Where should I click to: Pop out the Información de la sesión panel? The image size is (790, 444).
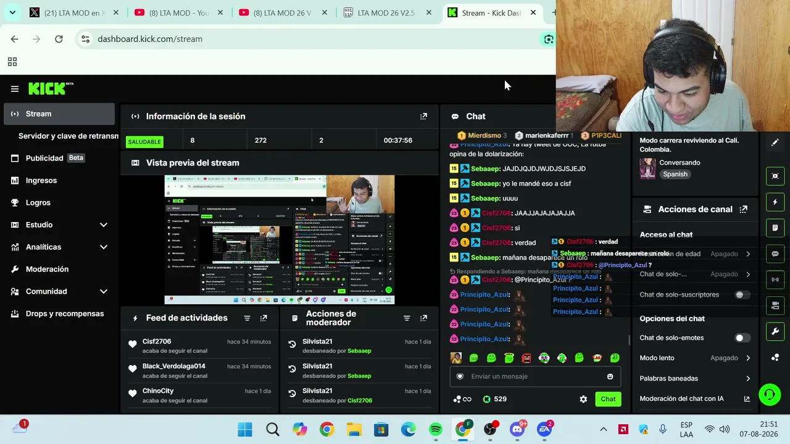click(423, 116)
